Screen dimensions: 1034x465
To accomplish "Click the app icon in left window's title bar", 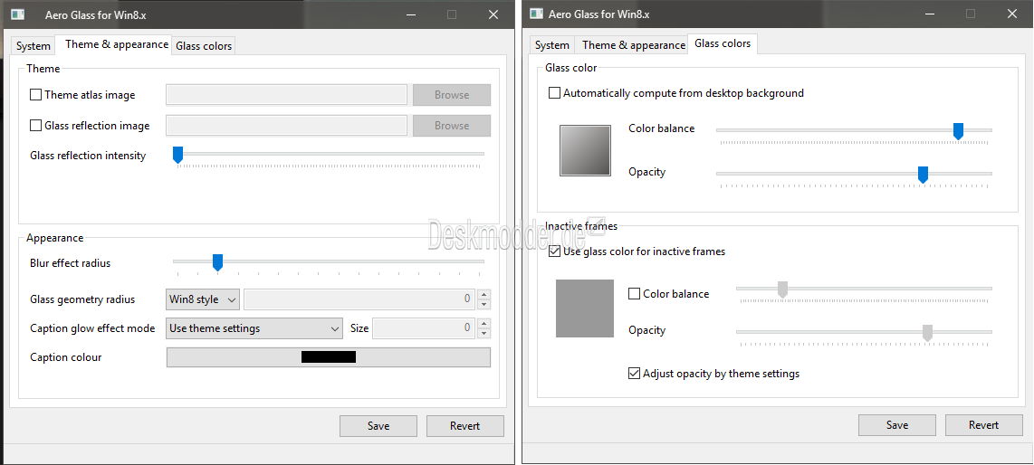I will click(x=18, y=14).
